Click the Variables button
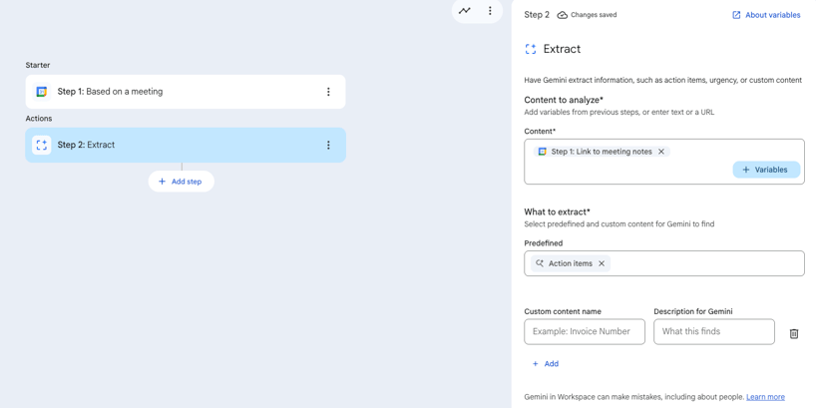 coord(766,170)
